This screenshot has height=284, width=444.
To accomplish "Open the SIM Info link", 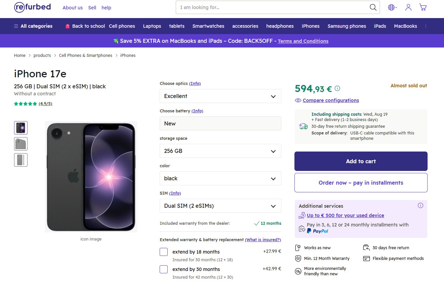I will pyautogui.click(x=175, y=193).
